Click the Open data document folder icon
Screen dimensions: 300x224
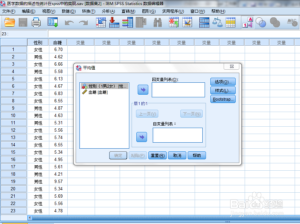pyautogui.click(x=10, y=22)
